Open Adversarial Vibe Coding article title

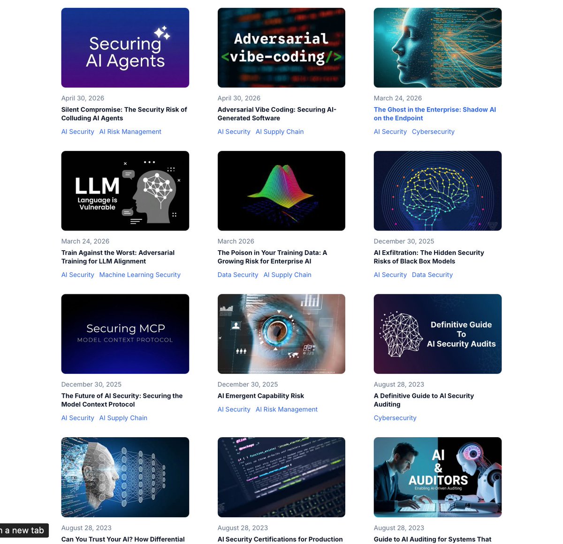pyautogui.click(x=277, y=114)
